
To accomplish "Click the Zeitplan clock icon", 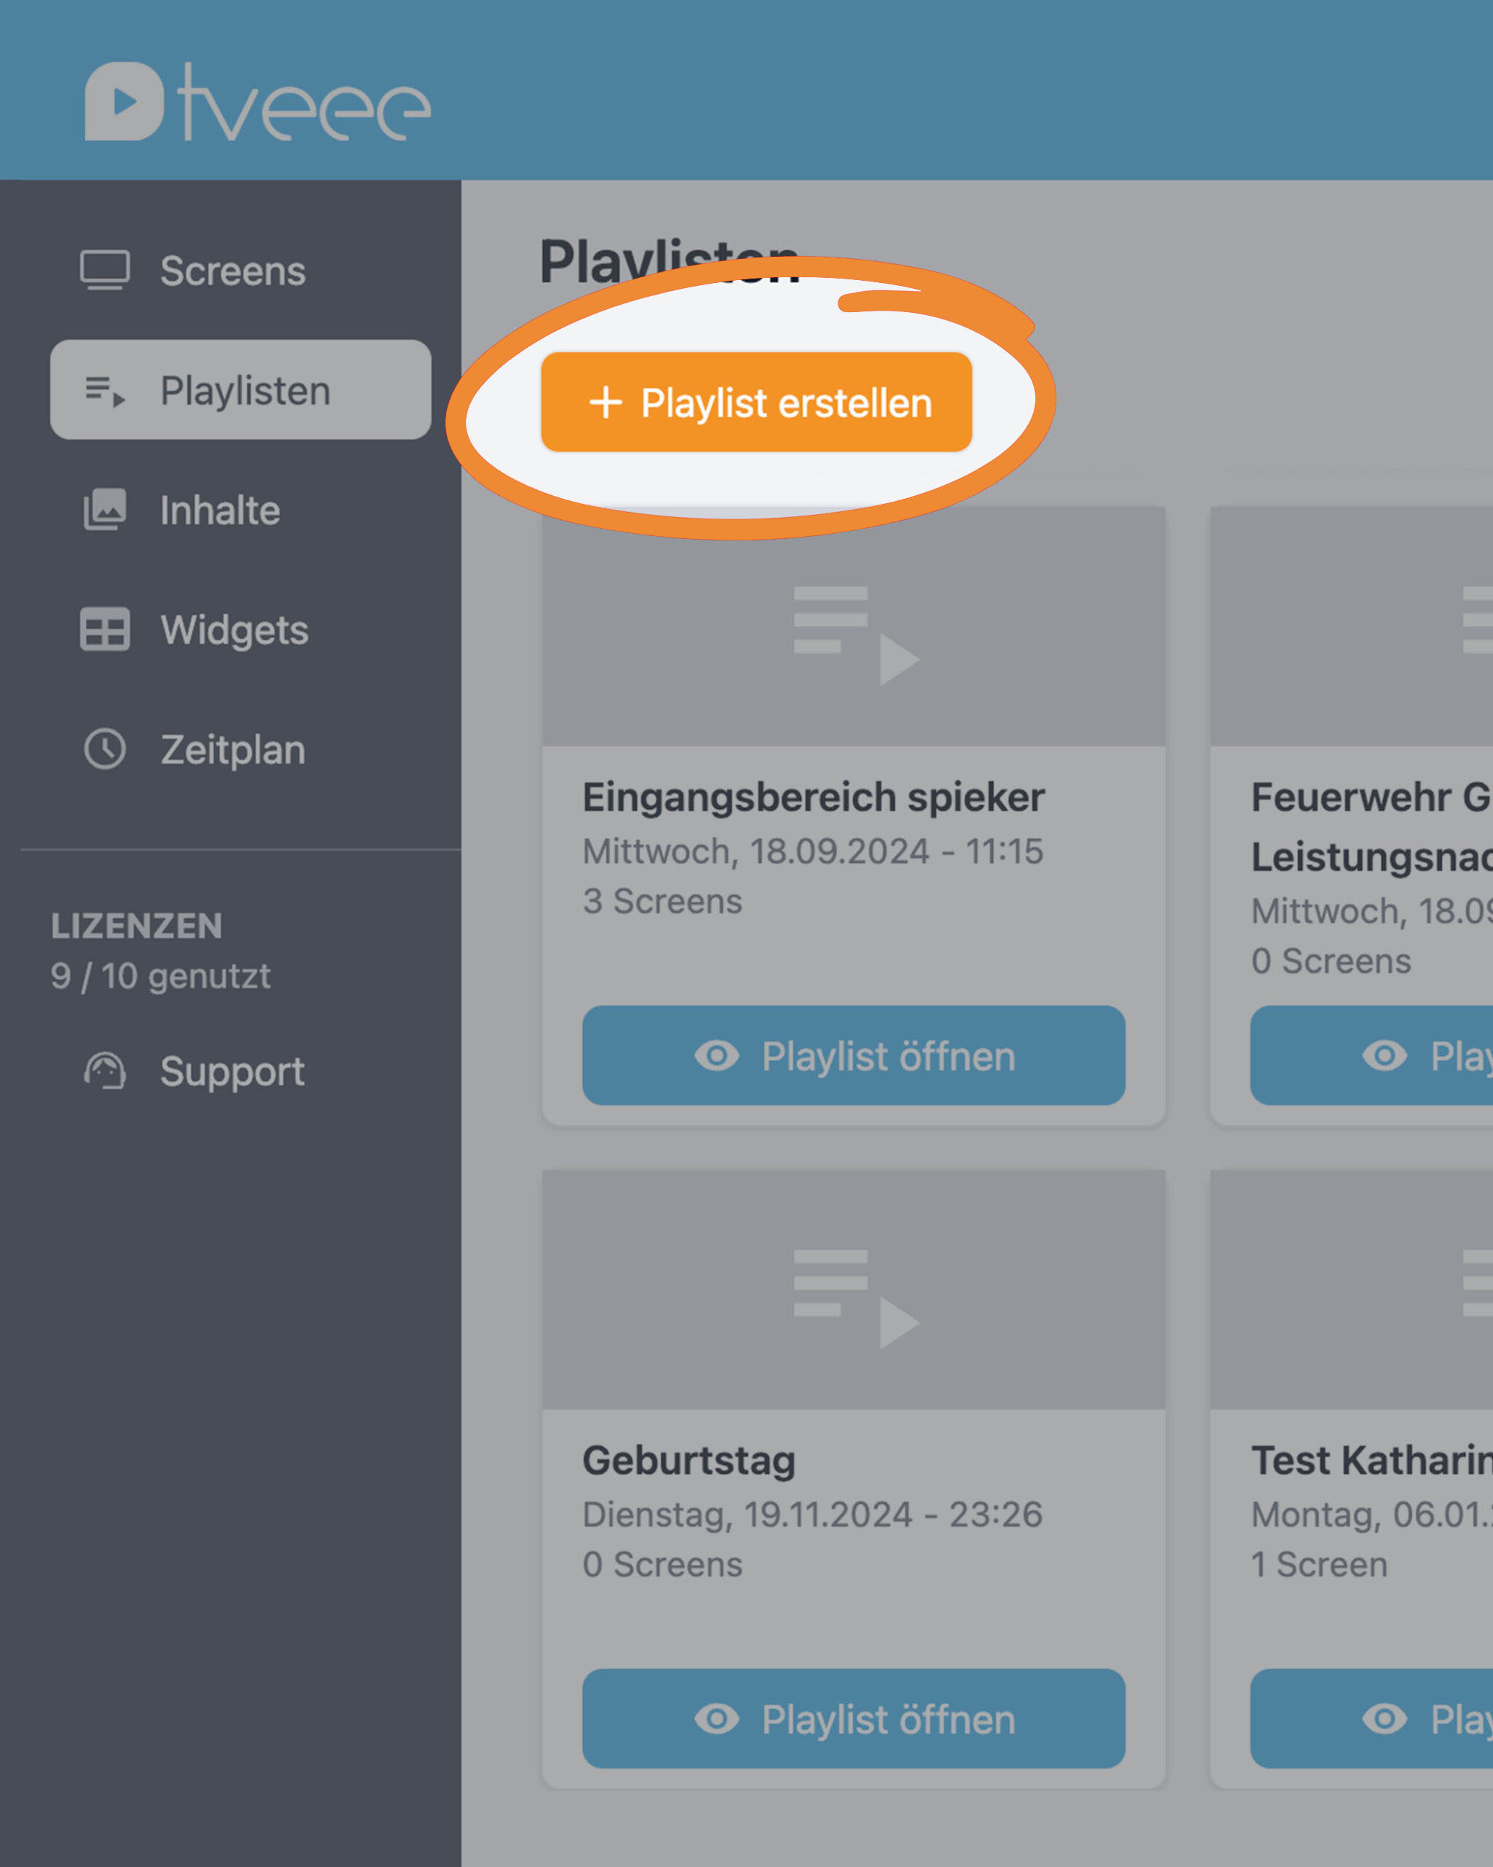I will 105,749.
